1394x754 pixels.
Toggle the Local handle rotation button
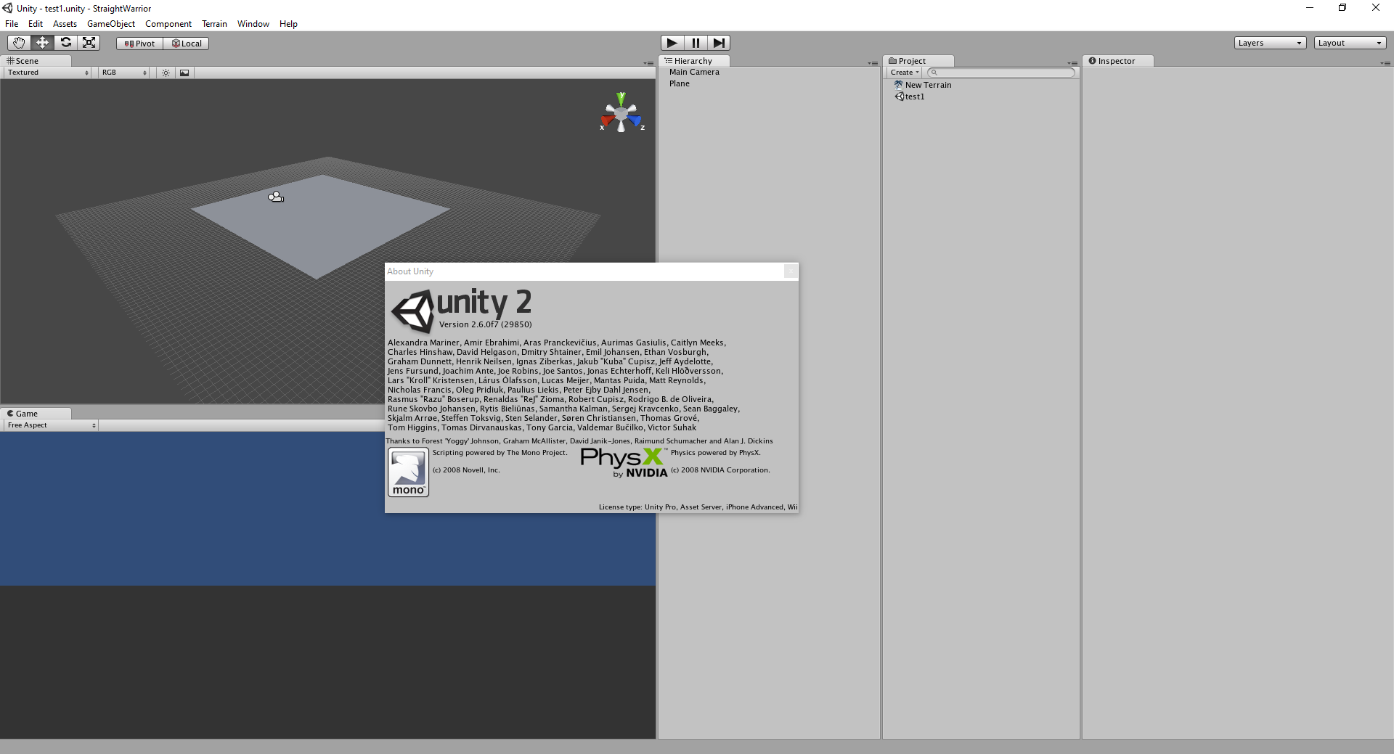click(187, 44)
